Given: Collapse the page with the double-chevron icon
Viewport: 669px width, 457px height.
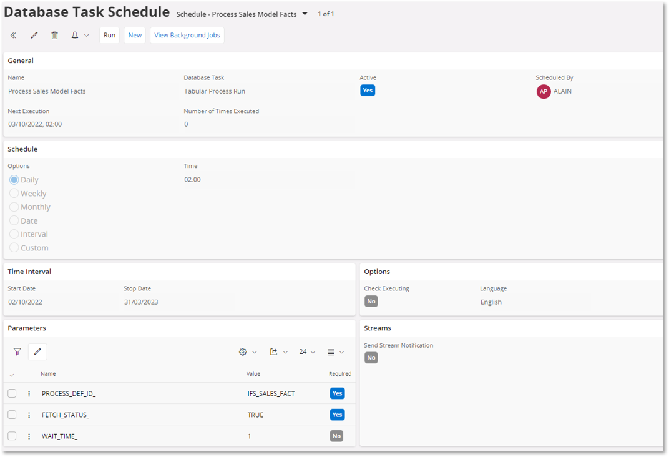Looking at the screenshot, I should pyautogui.click(x=13, y=35).
